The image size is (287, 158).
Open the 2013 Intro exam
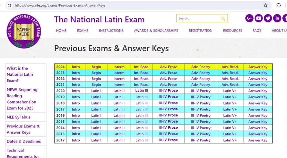(x=76, y=133)
